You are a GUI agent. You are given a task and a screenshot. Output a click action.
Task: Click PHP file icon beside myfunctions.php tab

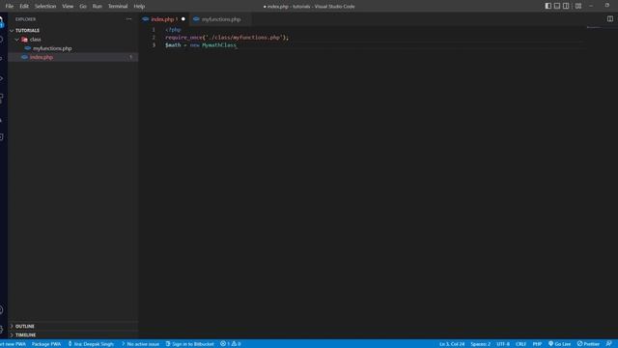pyautogui.click(x=196, y=19)
